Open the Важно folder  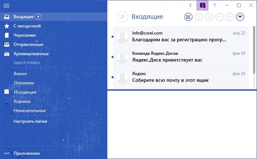point(20,74)
